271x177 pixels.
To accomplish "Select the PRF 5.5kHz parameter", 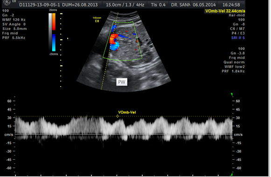I will point(14,38).
